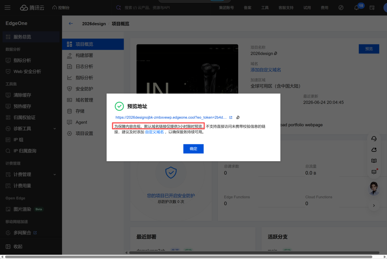The height and width of the screenshot is (259, 387).
Task: Open 试用 menu item
Action: [x=307, y=8]
